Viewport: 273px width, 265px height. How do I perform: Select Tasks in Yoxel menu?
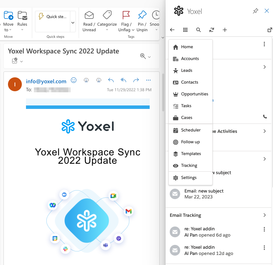pyautogui.click(x=191, y=106)
